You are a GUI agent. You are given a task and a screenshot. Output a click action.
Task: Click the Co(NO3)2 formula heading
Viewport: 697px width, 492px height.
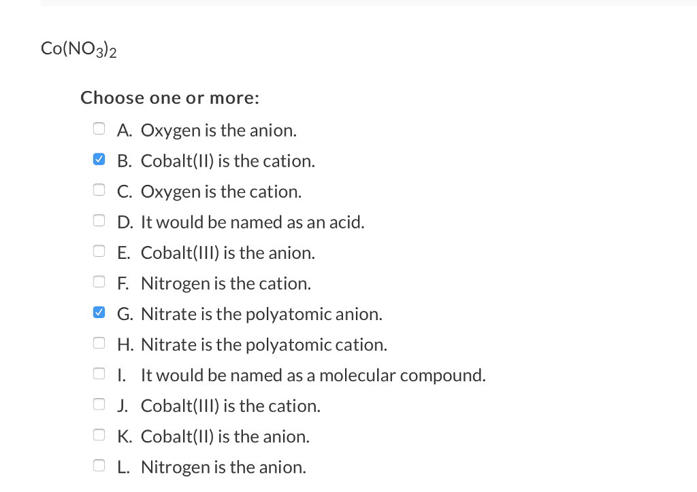78,48
